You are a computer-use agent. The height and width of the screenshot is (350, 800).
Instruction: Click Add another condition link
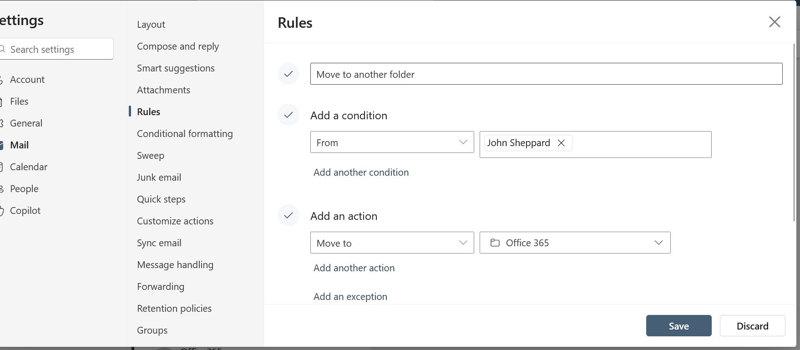pyautogui.click(x=361, y=172)
